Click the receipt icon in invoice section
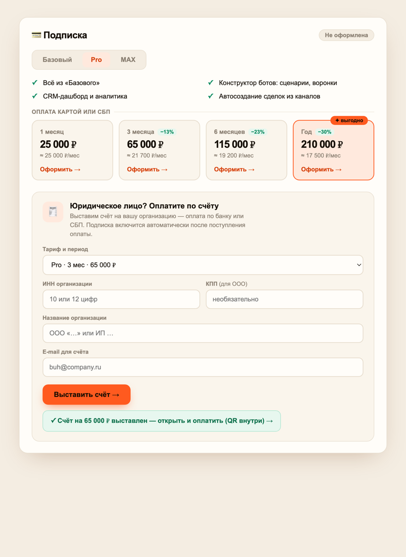This screenshot has width=406, height=557. (53, 212)
